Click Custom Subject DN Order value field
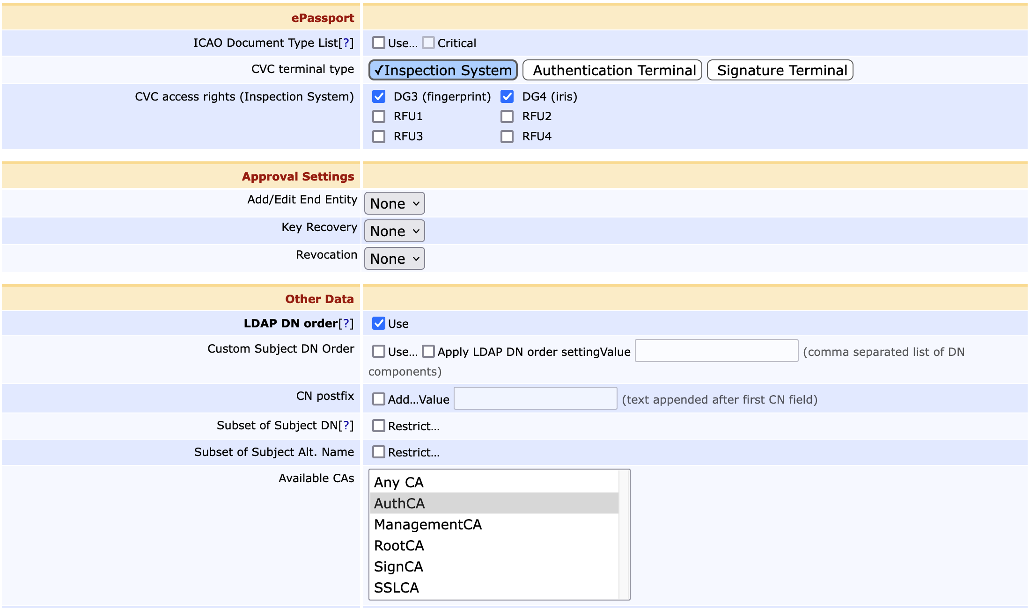This screenshot has width=1030, height=608. pyautogui.click(x=716, y=351)
